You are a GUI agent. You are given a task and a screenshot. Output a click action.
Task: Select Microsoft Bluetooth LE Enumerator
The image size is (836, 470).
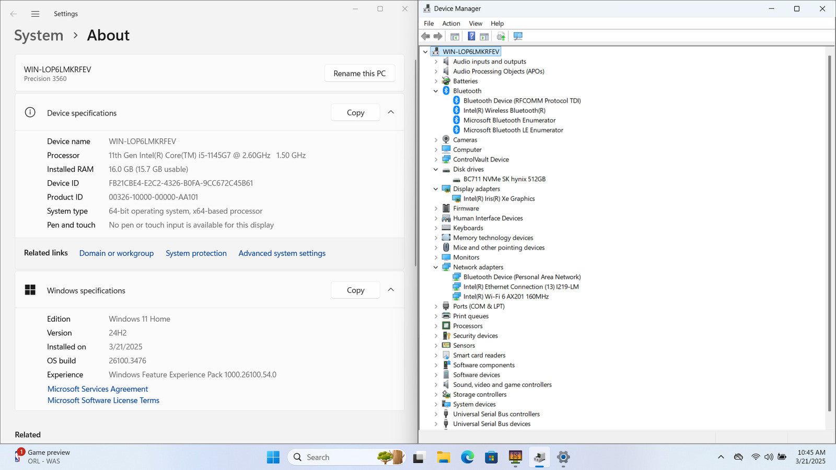pyautogui.click(x=513, y=130)
